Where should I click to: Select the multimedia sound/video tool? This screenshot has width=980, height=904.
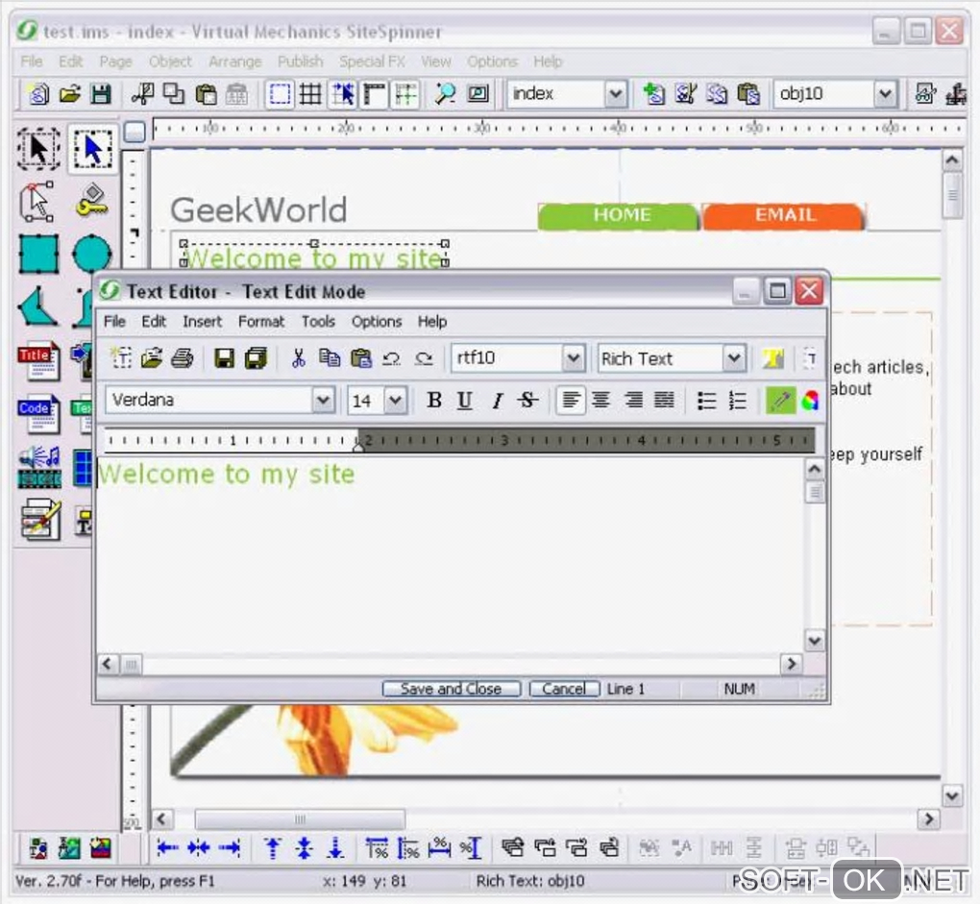click(38, 467)
